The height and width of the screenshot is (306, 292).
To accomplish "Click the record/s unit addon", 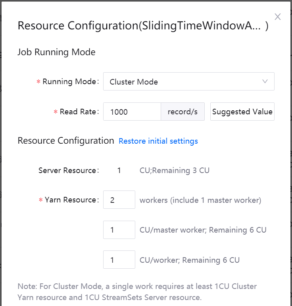I will point(182,112).
